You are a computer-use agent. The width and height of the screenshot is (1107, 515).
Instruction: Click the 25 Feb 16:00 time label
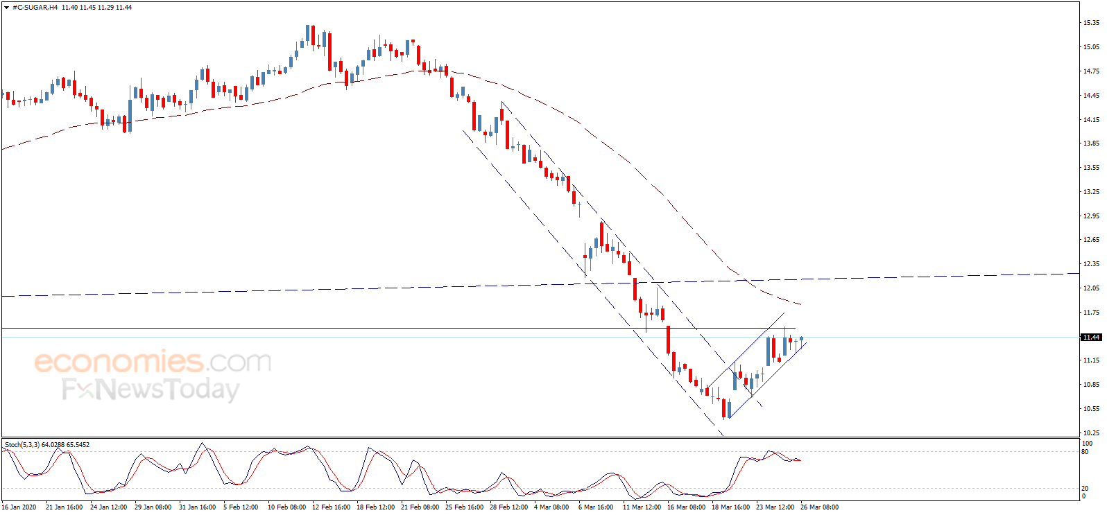[x=464, y=507]
